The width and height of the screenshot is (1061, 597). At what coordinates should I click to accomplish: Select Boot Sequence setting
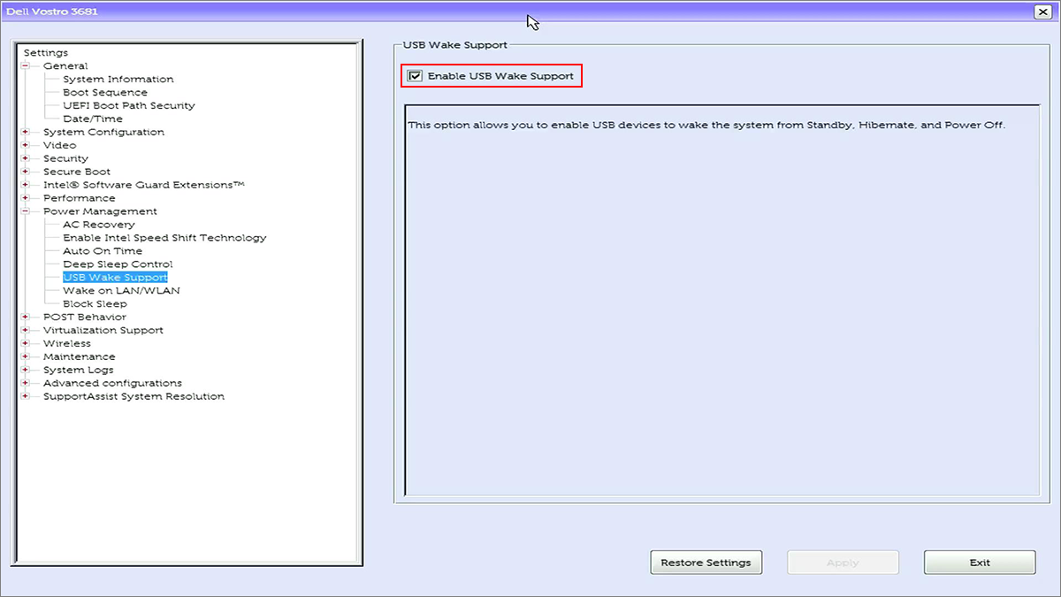tap(105, 93)
